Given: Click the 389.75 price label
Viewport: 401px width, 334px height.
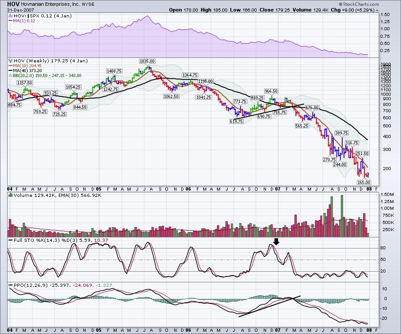Looking at the screenshot, I should 342,133.
